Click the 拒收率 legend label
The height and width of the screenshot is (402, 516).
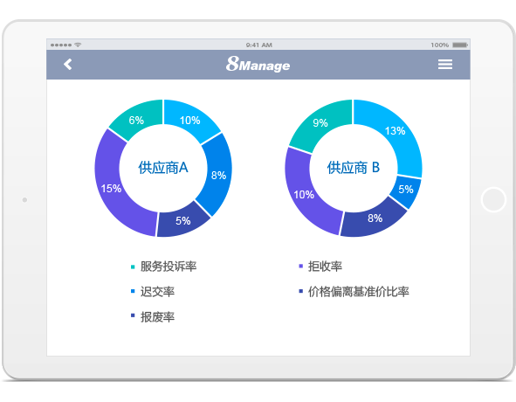(325, 267)
